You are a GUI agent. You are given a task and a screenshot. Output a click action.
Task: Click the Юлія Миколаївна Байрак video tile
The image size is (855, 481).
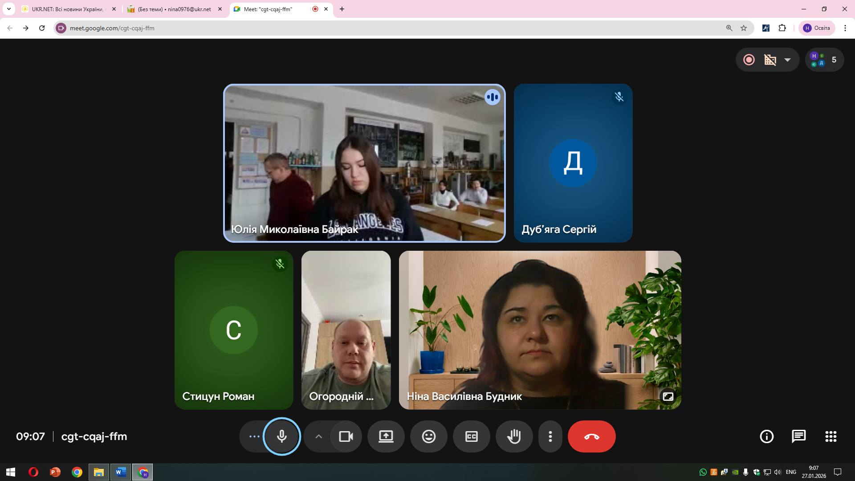(x=364, y=163)
